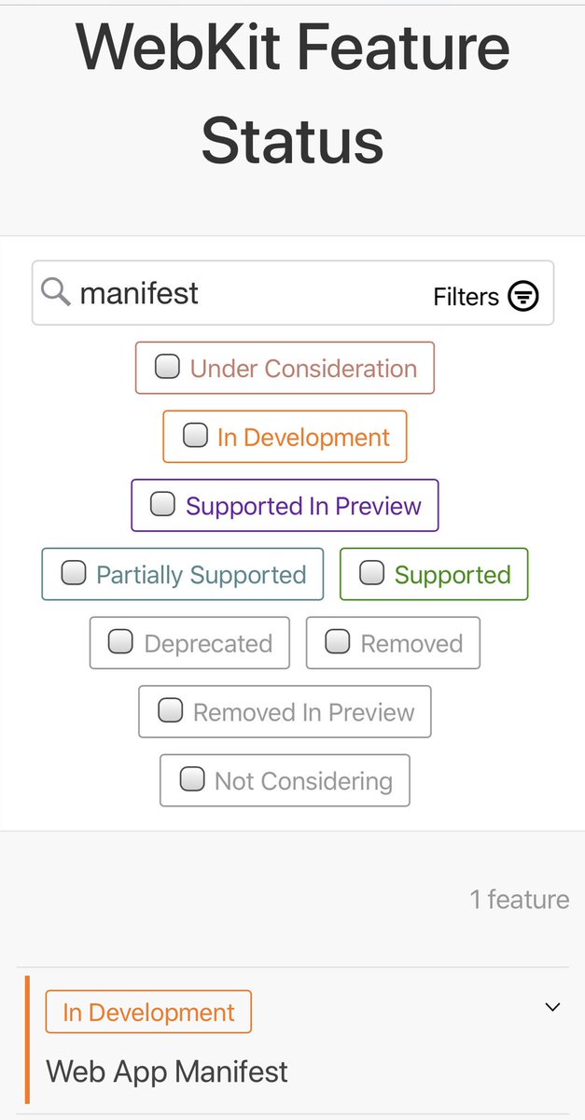Click the Supported In Preview label text
This screenshot has width=585, height=1120.
coord(303,506)
